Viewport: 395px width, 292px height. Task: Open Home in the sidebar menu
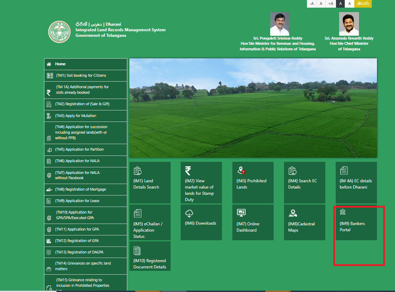[x=60, y=64]
